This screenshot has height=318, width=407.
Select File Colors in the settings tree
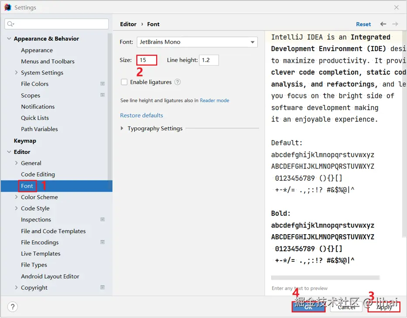coord(34,84)
